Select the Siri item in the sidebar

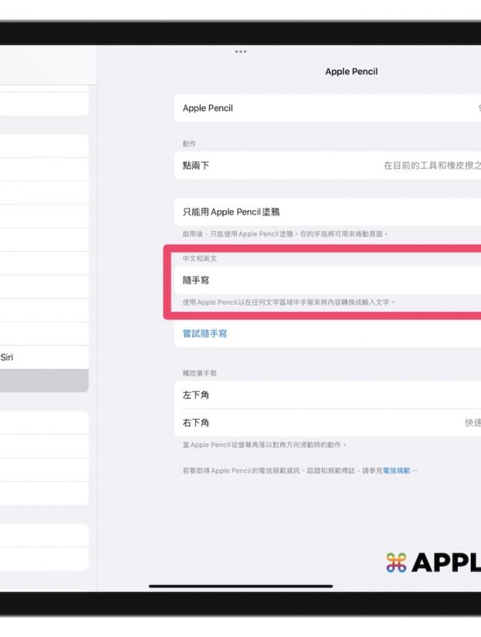(x=7, y=357)
